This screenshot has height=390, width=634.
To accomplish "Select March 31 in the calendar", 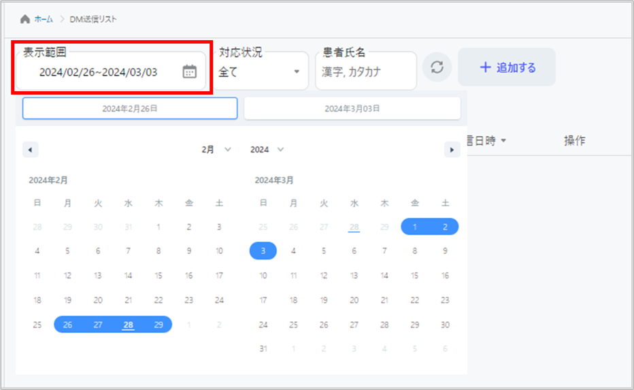I will tap(263, 349).
